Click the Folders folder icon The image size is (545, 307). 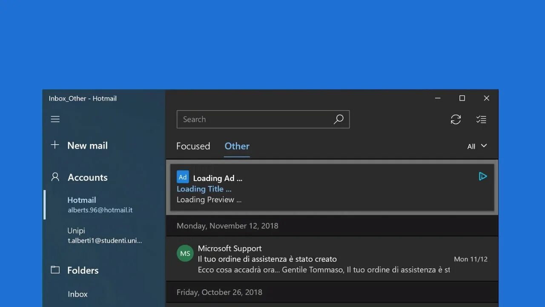[55, 269]
